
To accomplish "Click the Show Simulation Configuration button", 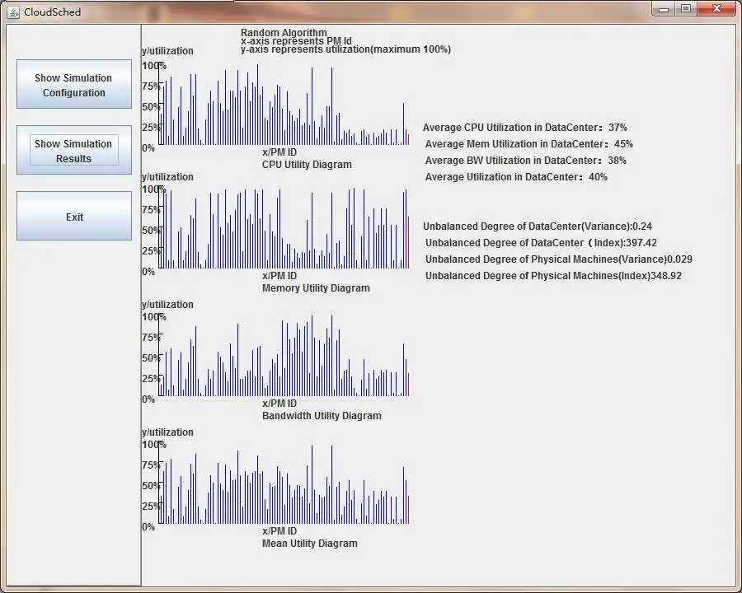I will pos(74,84).
